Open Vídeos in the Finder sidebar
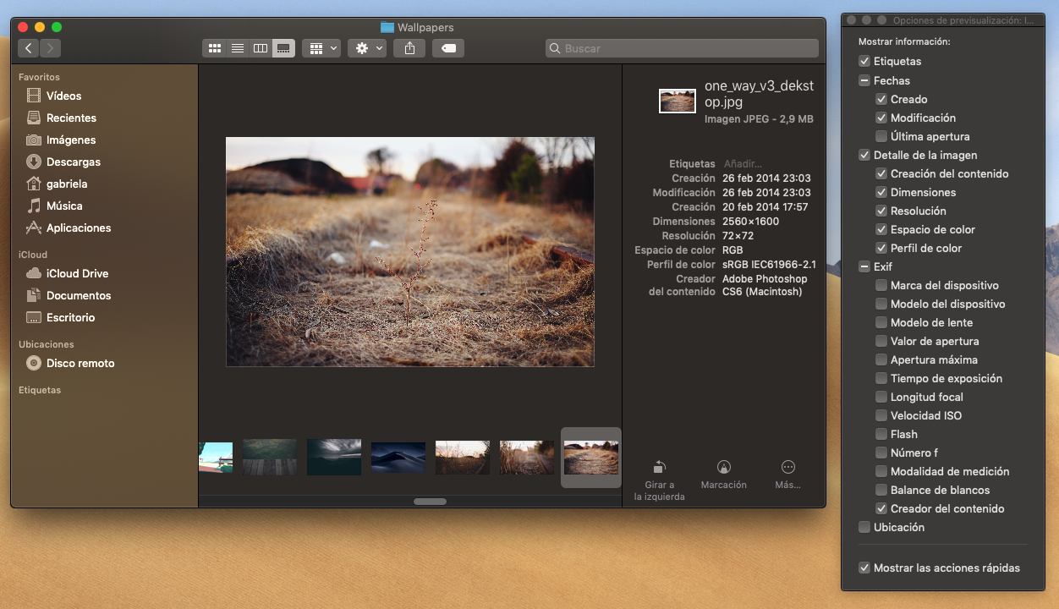1059x609 pixels. click(63, 96)
